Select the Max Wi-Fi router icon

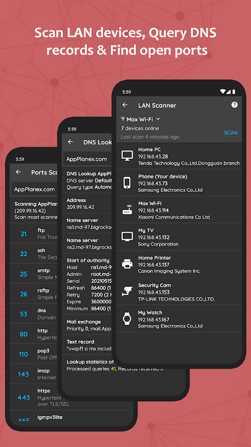(127, 210)
